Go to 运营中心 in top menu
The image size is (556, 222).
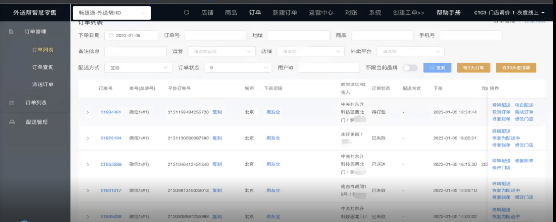pos(321,13)
